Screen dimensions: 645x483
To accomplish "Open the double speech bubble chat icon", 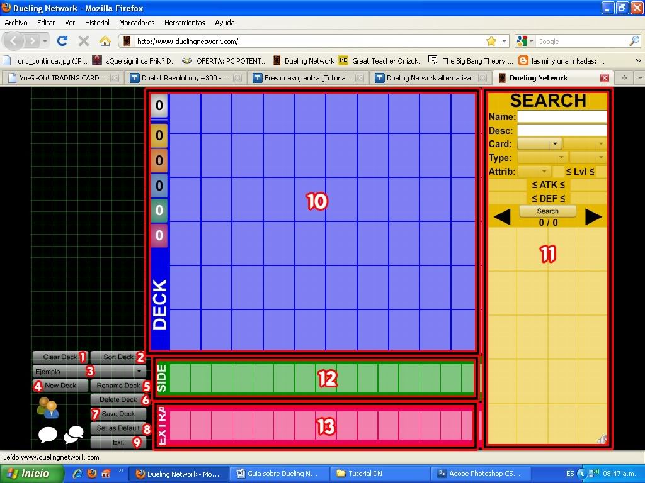I will (x=74, y=435).
